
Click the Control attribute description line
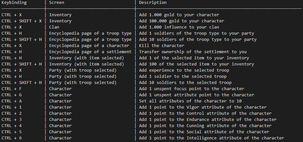(x=205, y=113)
